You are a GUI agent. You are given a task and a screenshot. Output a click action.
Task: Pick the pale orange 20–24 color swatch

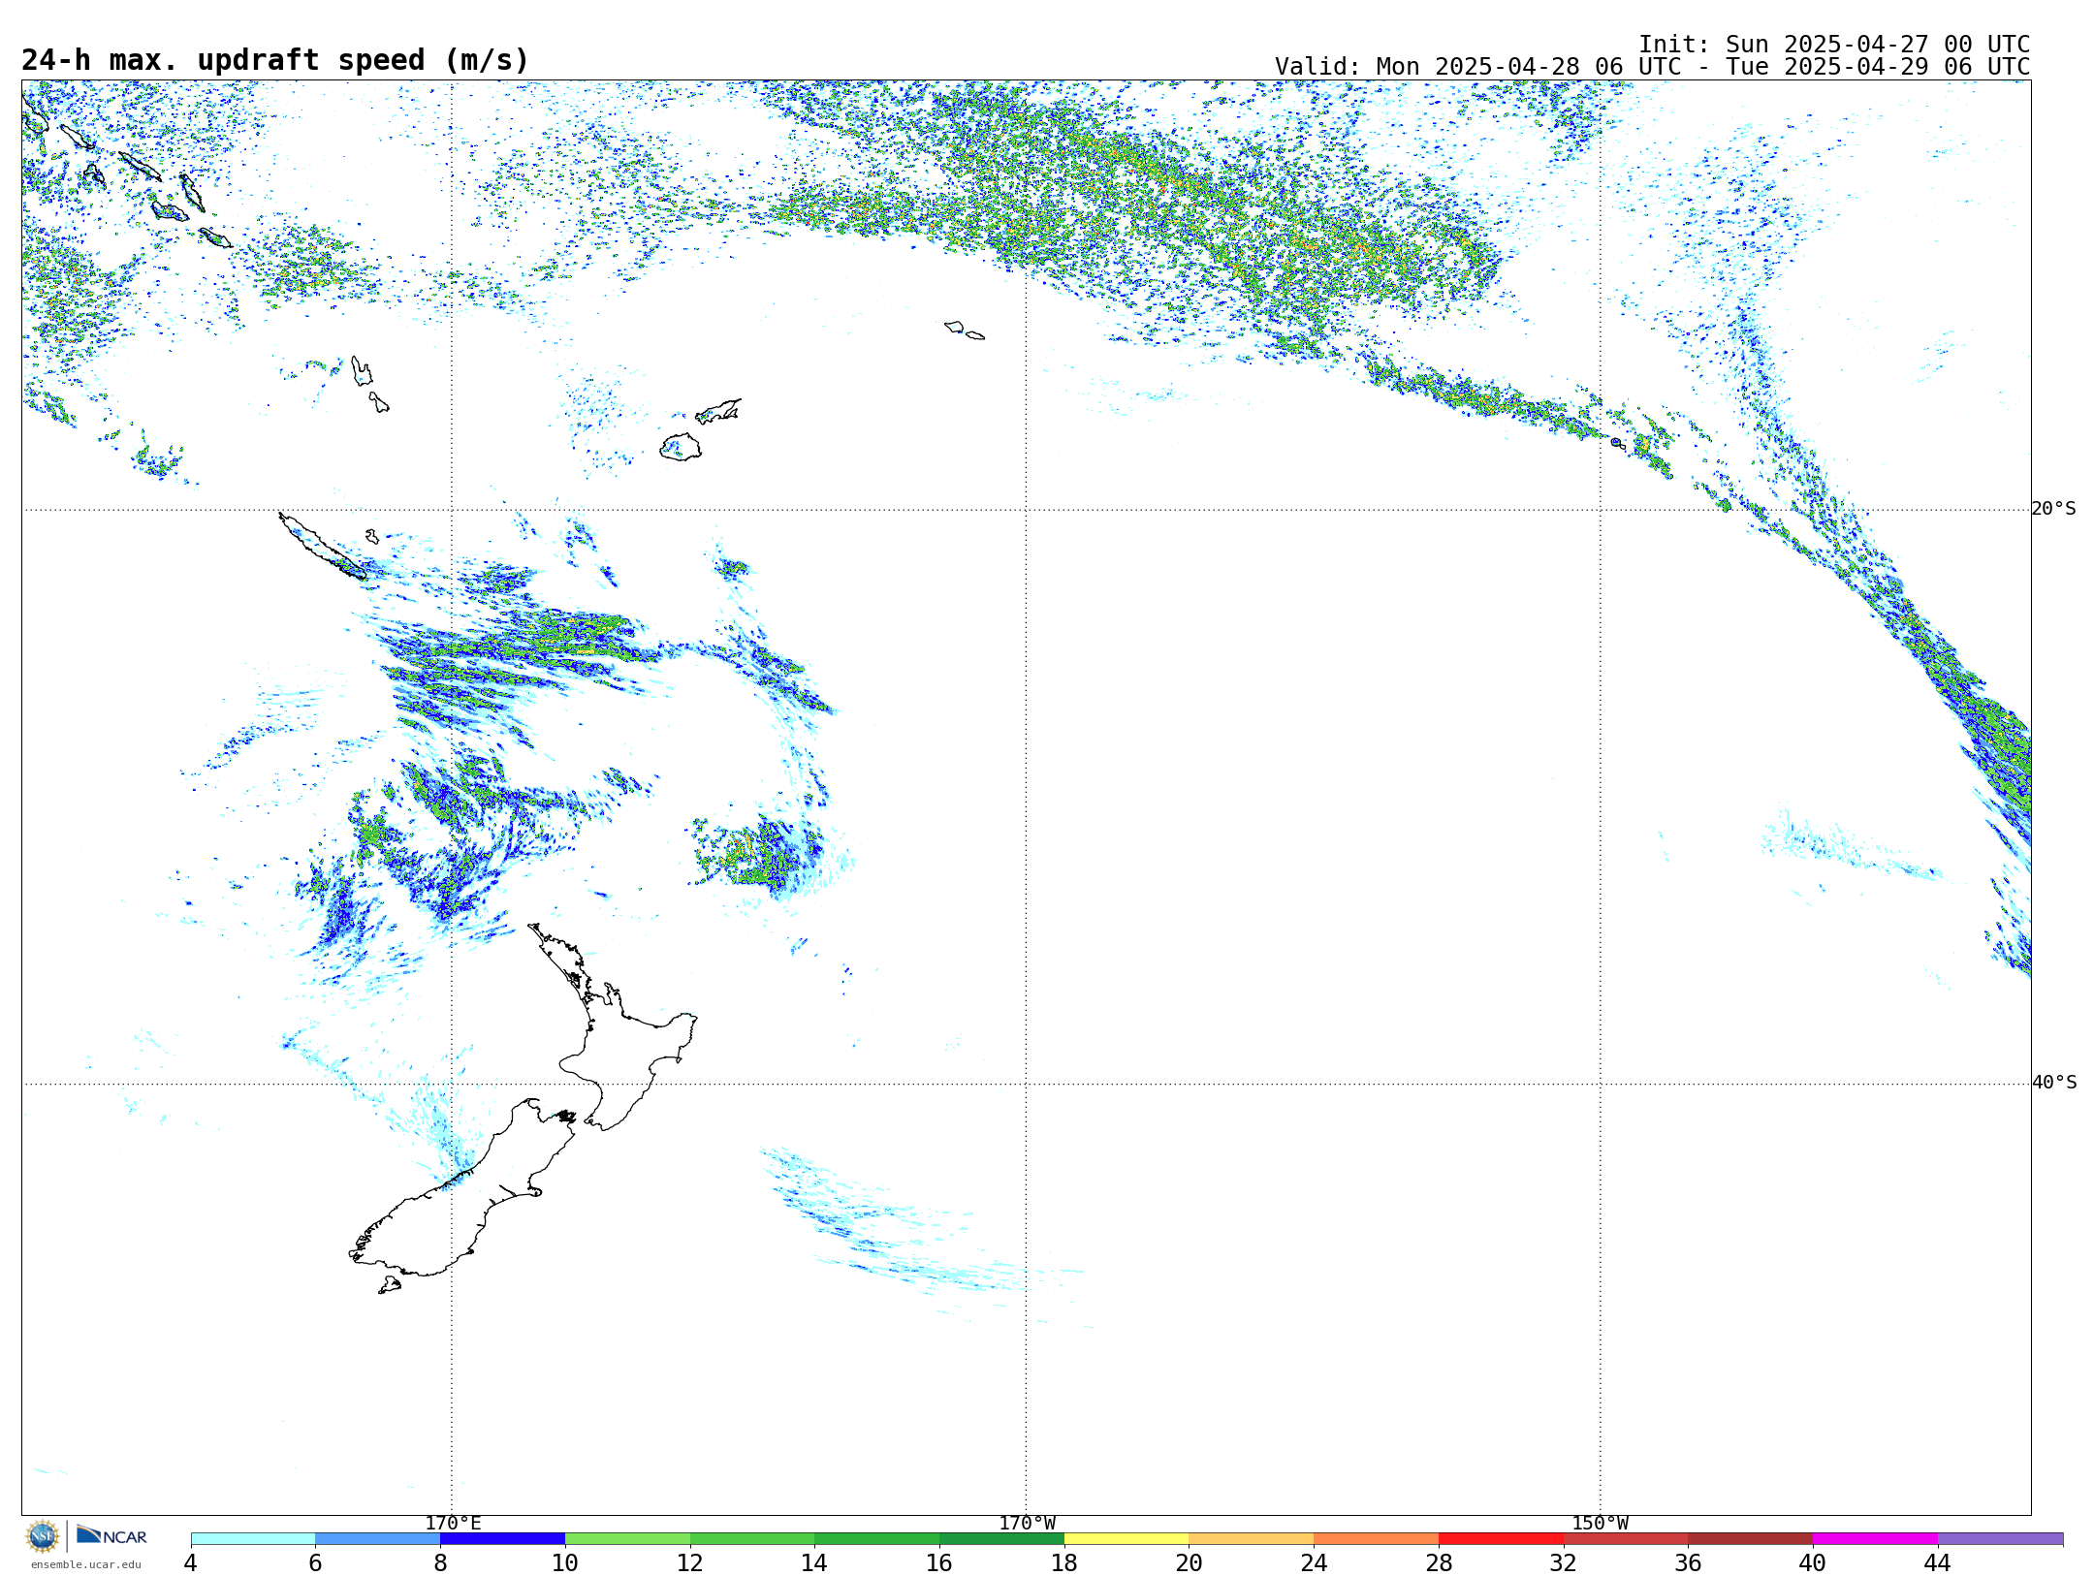click(x=1252, y=1539)
